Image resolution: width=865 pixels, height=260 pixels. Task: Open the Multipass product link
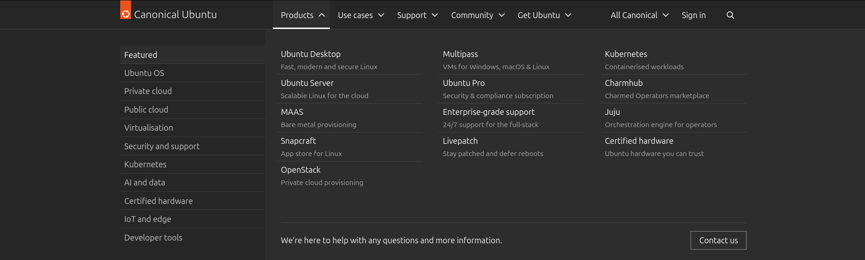click(460, 54)
